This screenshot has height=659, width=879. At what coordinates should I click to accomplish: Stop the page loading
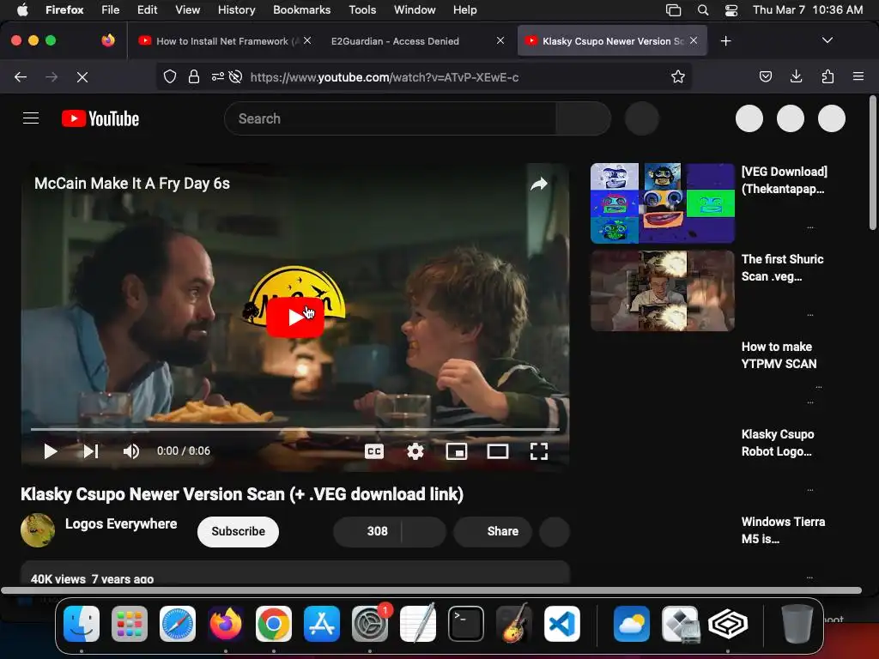(x=82, y=76)
